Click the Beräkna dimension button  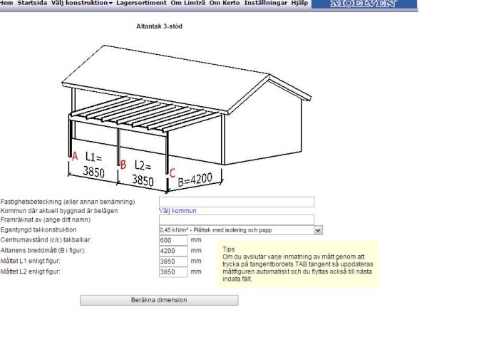[x=159, y=300]
